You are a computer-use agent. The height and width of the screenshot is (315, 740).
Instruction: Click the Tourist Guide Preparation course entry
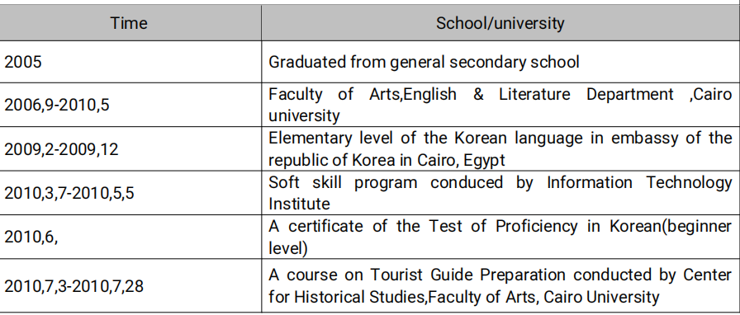click(x=500, y=285)
